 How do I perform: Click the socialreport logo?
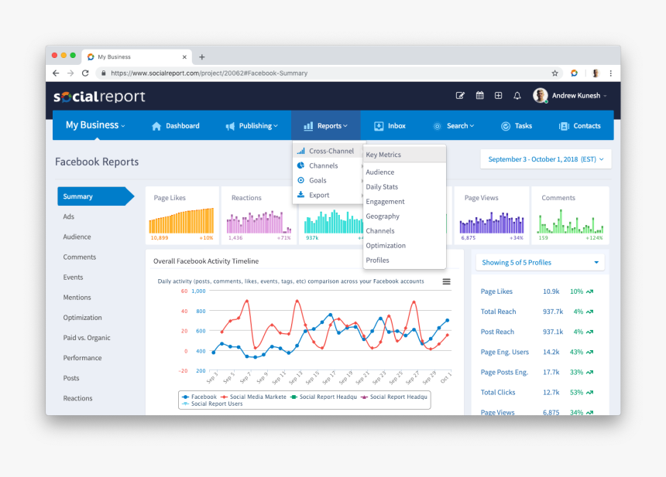(99, 96)
